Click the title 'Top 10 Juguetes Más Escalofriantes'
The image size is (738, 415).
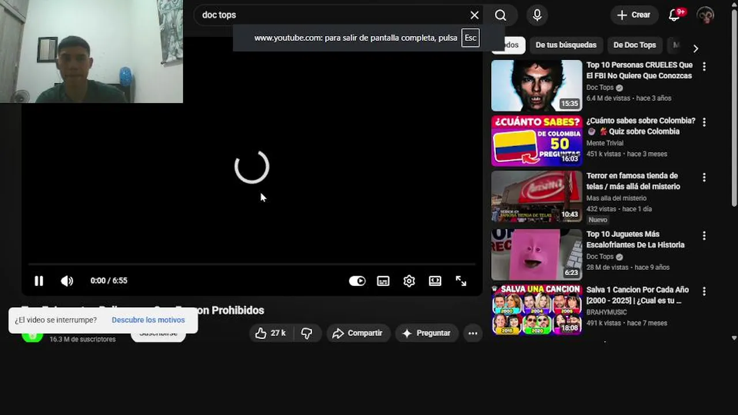[x=635, y=239]
